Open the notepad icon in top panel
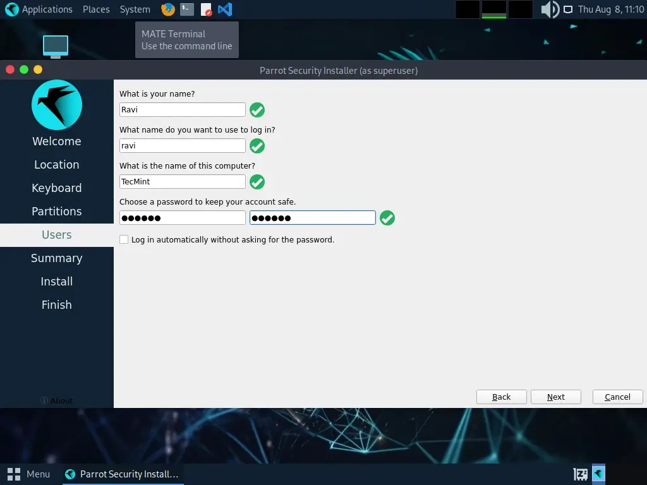The image size is (647, 485). [x=206, y=9]
